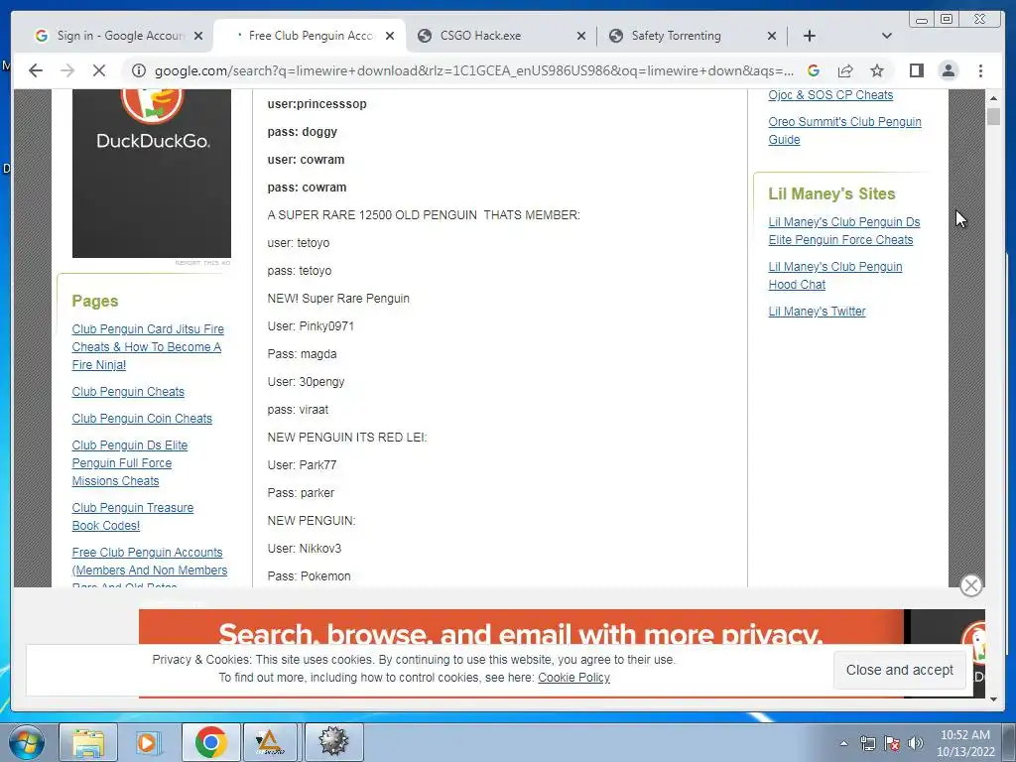
Task: Click the orange privacy banner ad
Action: click(x=521, y=628)
